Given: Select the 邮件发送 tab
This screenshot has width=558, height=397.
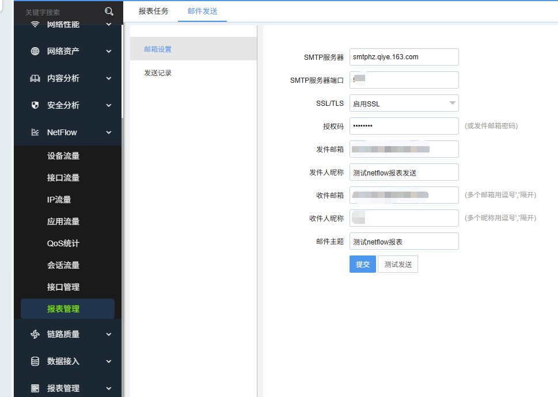Looking at the screenshot, I should [x=202, y=11].
